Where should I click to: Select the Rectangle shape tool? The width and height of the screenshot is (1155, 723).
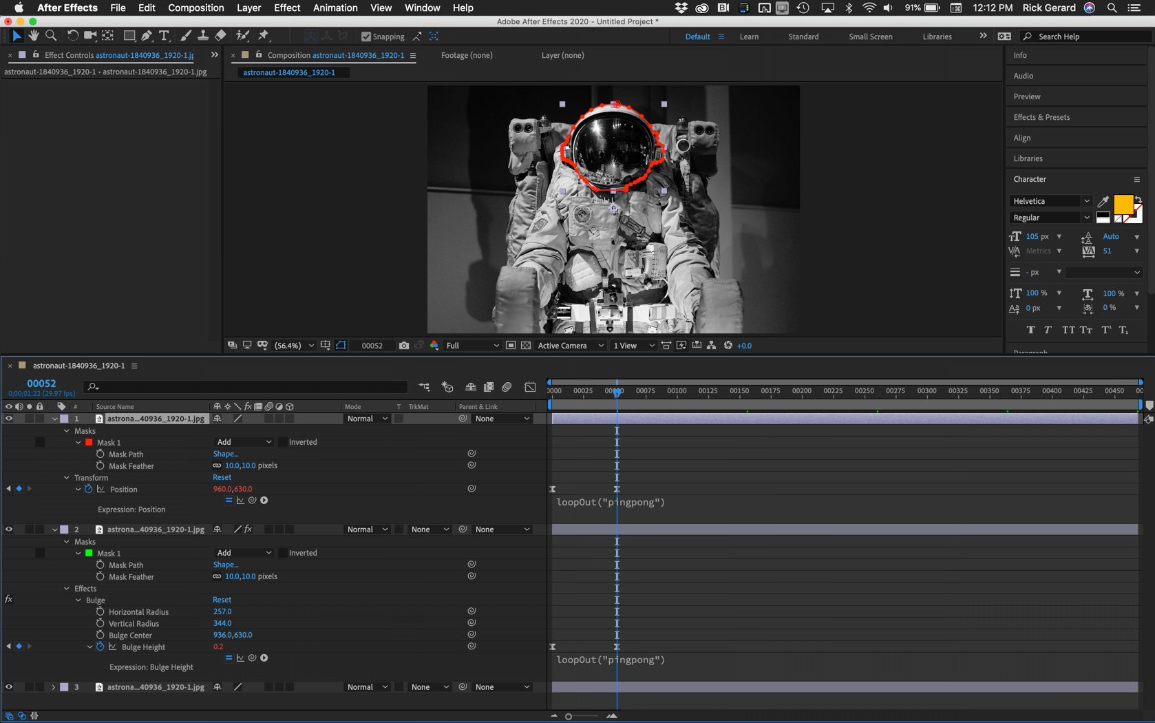tap(129, 36)
